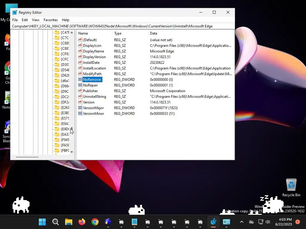
Task: Click the Data column header
Action: [x=191, y=33]
